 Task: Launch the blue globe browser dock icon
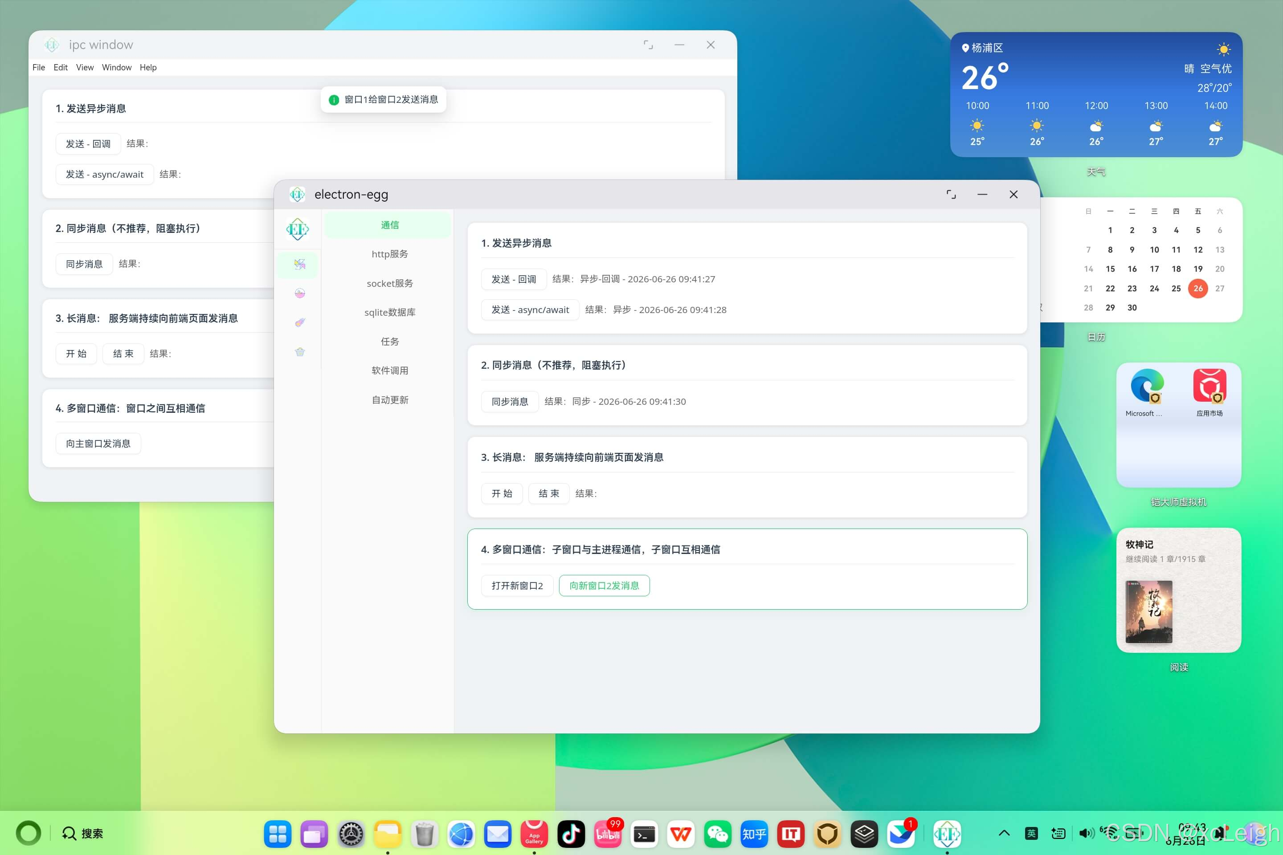(461, 834)
